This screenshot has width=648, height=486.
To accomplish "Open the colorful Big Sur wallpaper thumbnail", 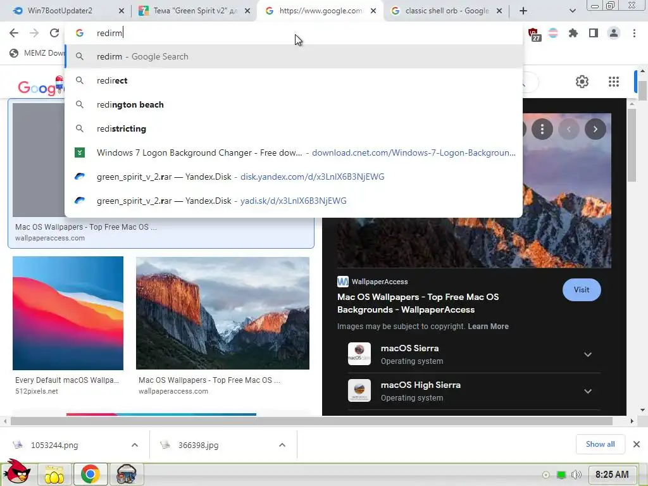I will [68, 313].
